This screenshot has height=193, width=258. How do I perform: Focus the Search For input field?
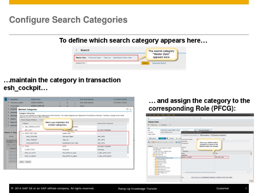pos(114,63)
